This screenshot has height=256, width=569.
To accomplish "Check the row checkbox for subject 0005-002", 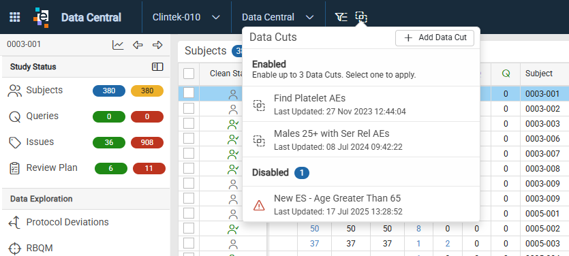I will tap(189, 228).
